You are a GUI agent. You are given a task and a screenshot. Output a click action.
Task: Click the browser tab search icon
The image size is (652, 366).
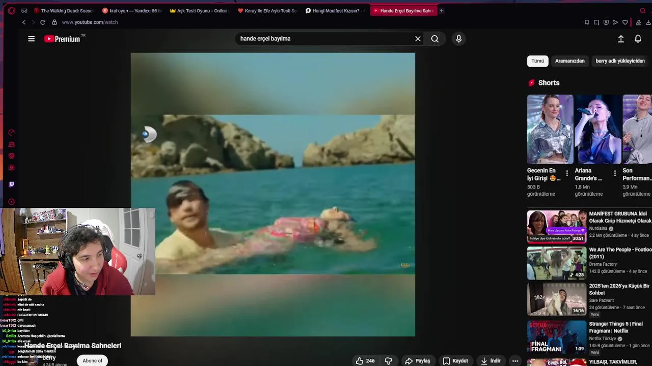tap(642, 11)
